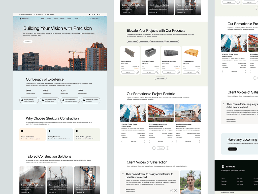Click the Our story footer link
The height and width of the screenshot is (194, 258).
click(240, 184)
